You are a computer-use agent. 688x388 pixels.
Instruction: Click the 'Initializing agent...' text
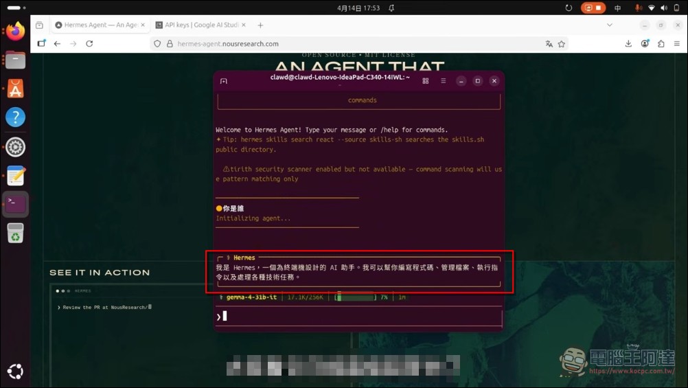click(x=253, y=218)
